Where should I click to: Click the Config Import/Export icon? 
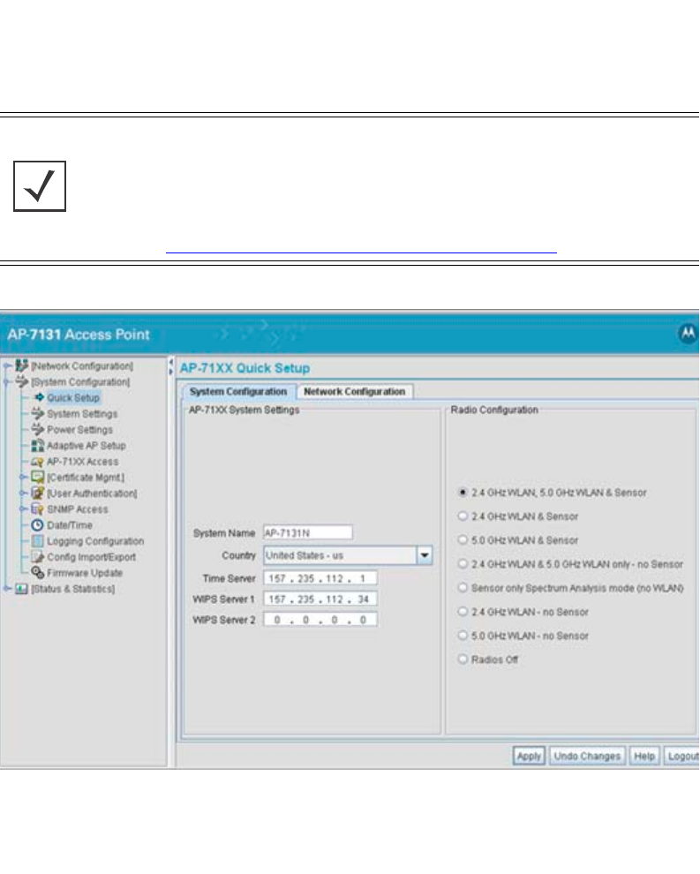click(x=37, y=557)
